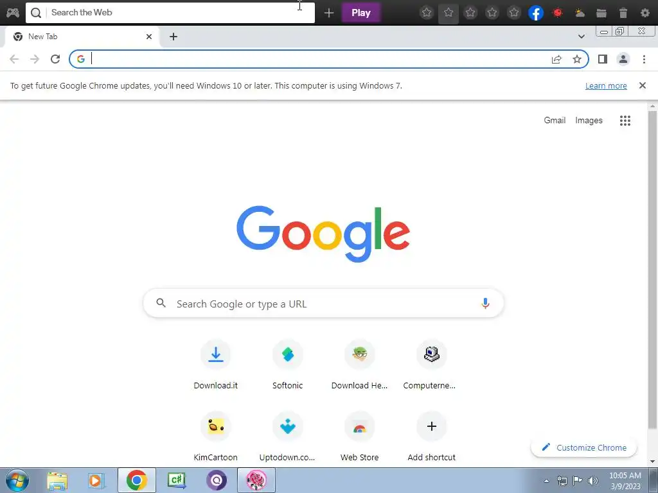Click the browser back arrow

pyautogui.click(x=14, y=59)
